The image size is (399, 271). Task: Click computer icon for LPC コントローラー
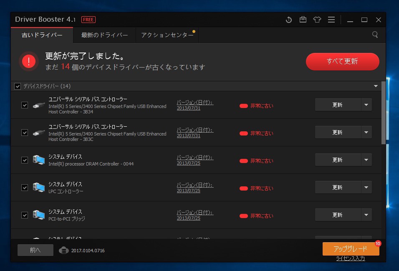pyautogui.click(x=39, y=187)
